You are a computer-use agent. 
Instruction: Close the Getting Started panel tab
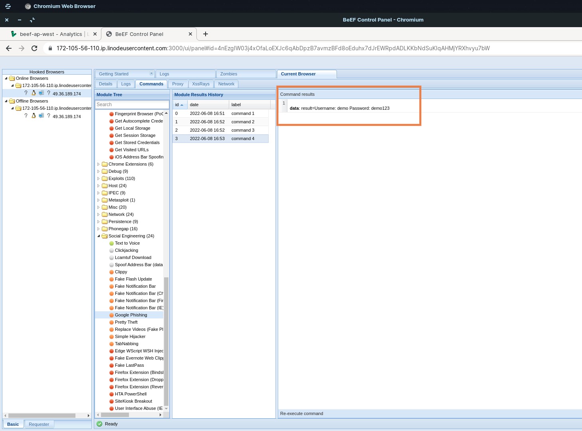[x=151, y=73]
